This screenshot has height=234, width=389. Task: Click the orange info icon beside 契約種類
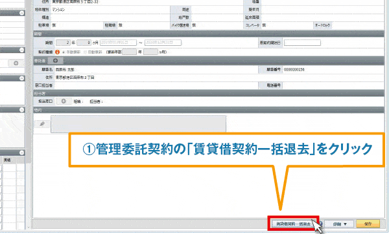pos(57,52)
